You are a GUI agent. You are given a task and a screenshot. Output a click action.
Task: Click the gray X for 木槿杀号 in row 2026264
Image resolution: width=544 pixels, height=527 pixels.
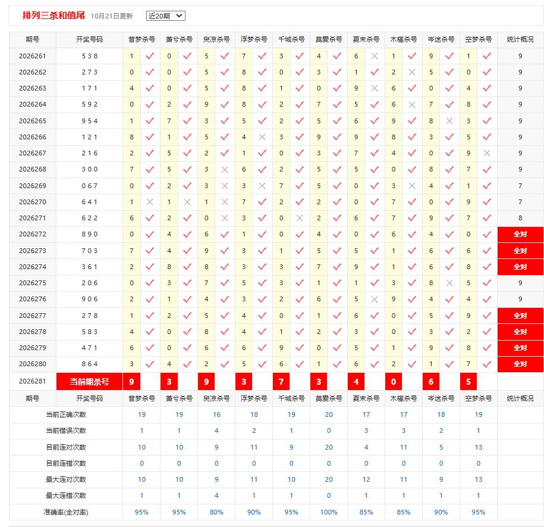pyautogui.click(x=412, y=105)
